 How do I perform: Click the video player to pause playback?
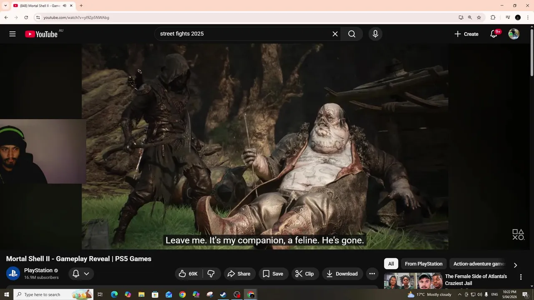tap(265, 146)
